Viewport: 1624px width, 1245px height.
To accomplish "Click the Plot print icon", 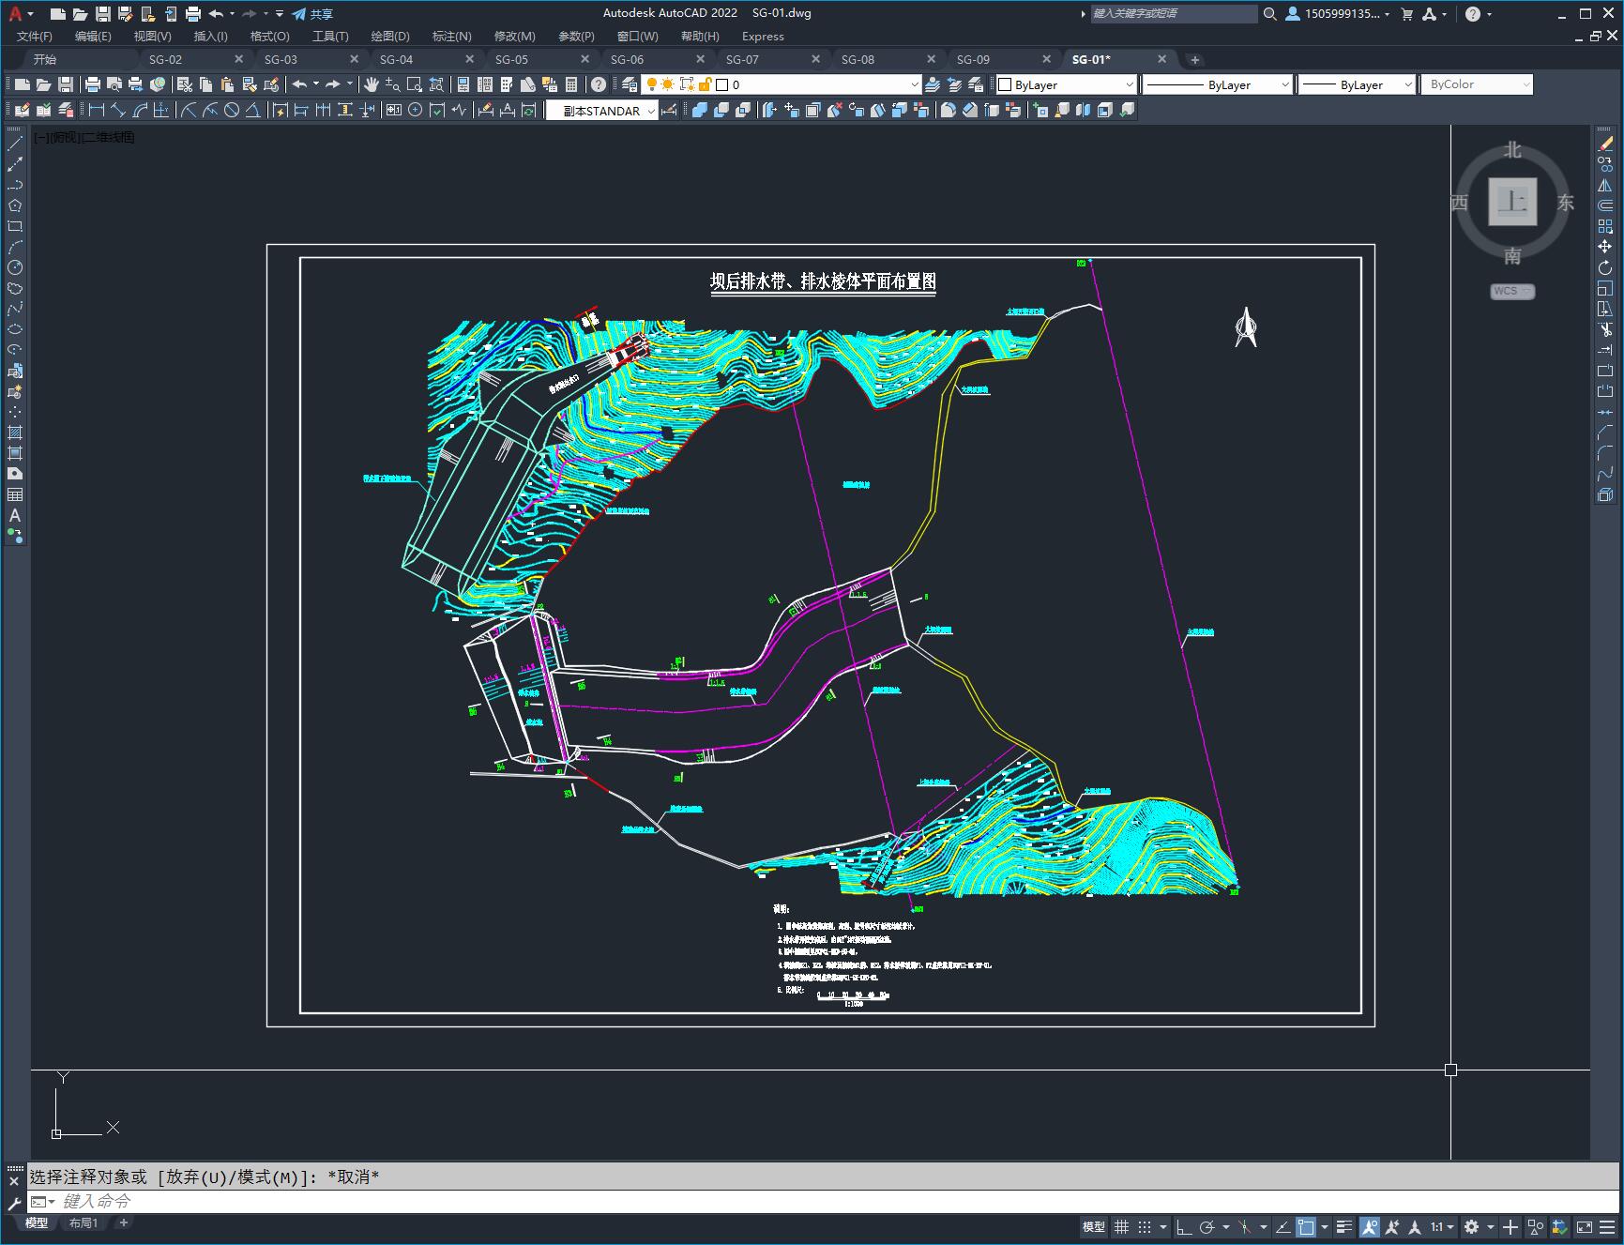I will pos(93,84).
